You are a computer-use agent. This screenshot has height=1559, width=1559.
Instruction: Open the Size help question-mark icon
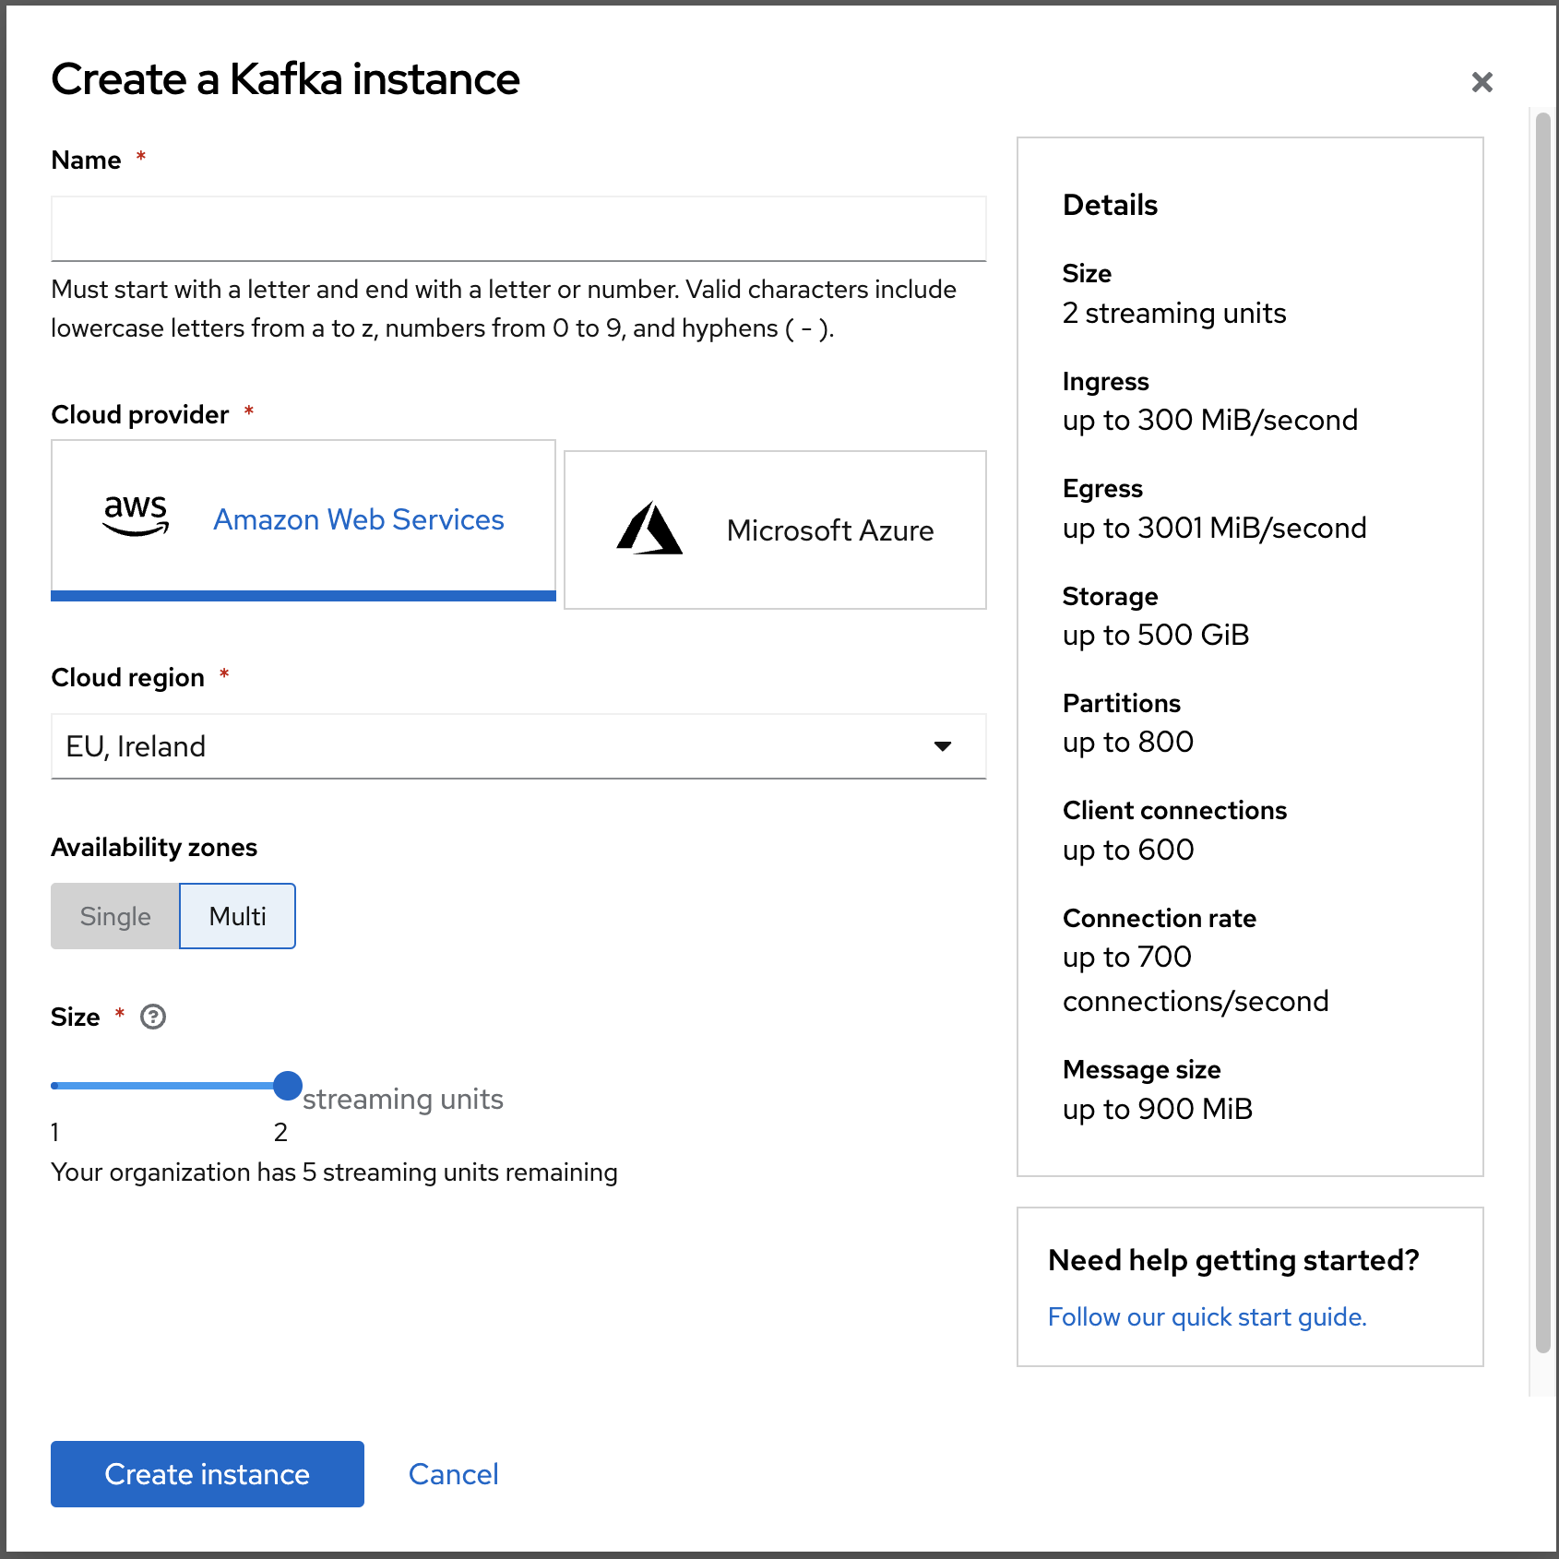click(x=153, y=1017)
